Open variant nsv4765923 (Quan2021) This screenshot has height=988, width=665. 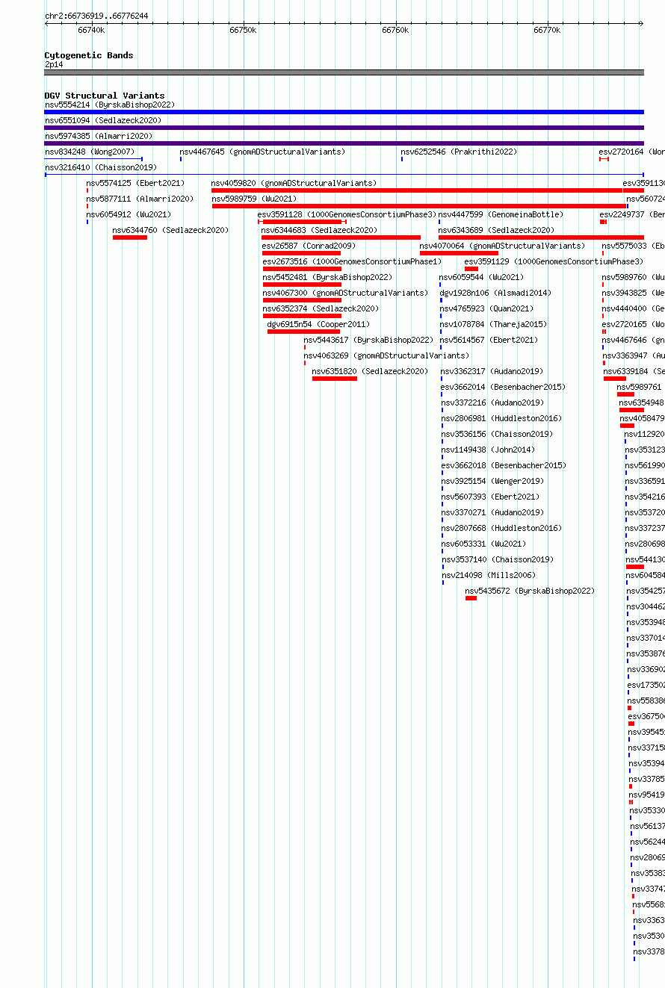(x=486, y=308)
